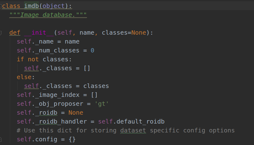The height and width of the screenshot is (145, 254).
Task: Click the default_roidb reference
Action: (x=139, y=121)
